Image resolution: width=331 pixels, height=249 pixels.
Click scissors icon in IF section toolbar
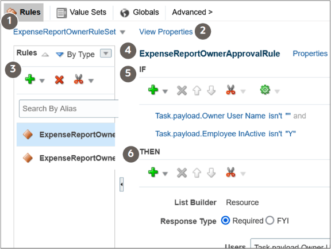click(231, 90)
